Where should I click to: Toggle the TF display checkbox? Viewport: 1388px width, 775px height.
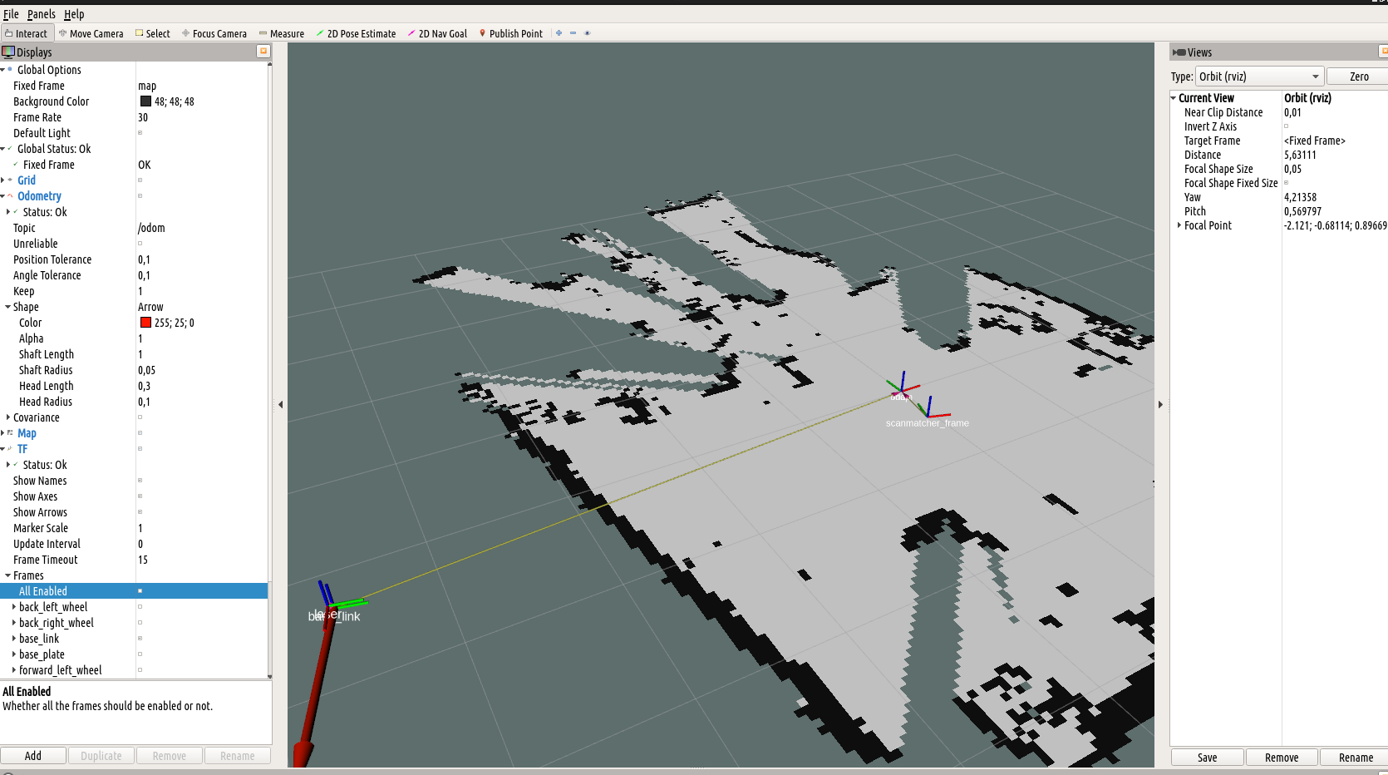(x=140, y=449)
